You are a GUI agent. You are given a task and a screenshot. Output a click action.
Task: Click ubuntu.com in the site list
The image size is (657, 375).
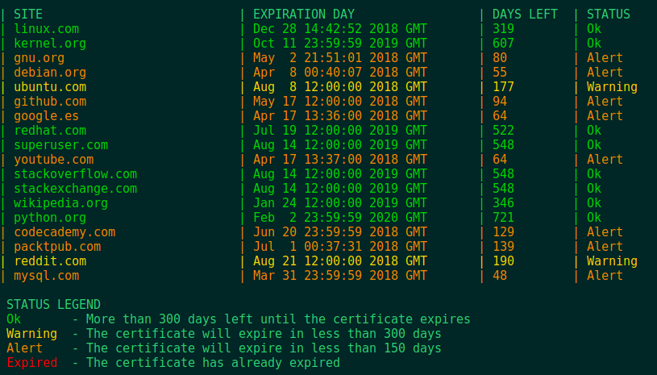[x=50, y=87]
